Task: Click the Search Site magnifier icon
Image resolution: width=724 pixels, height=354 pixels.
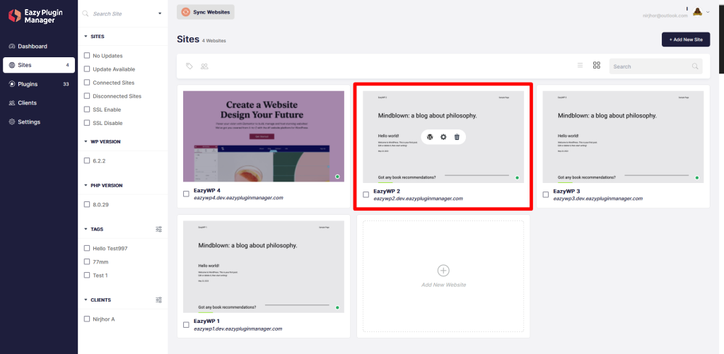Action: (x=86, y=13)
